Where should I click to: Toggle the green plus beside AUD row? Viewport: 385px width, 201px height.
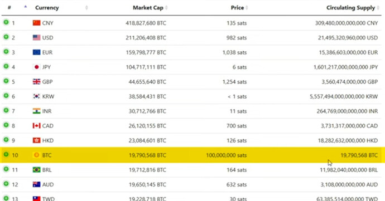6,184
